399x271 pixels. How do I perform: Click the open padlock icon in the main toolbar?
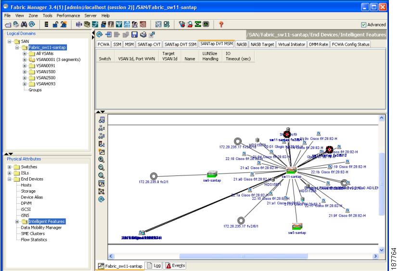(x=55, y=25)
